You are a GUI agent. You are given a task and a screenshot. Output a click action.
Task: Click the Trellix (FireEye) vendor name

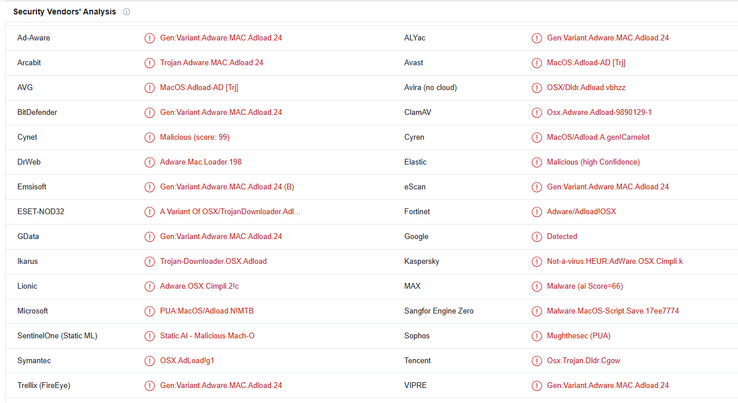(x=44, y=386)
